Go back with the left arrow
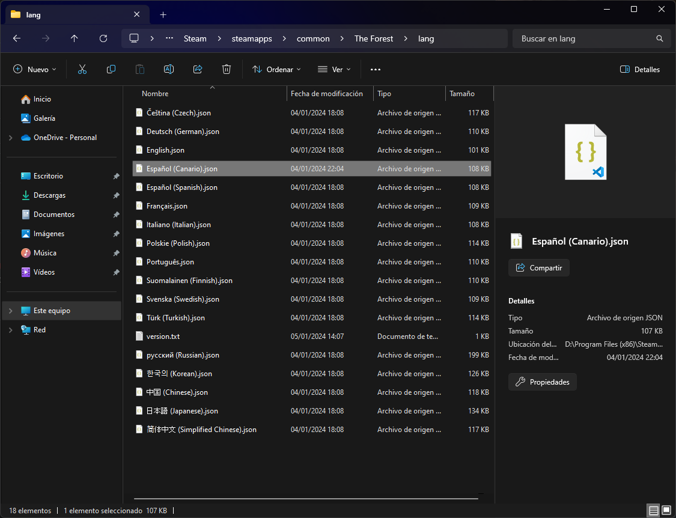Screen dimensions: 676x518 [17, 38]
